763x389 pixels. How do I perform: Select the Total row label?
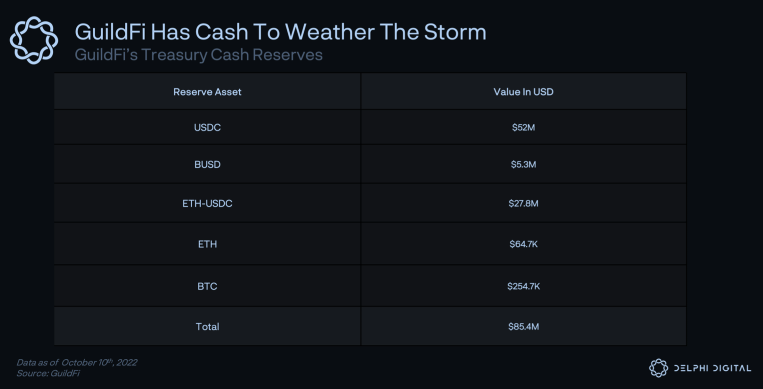click(207, 326)
